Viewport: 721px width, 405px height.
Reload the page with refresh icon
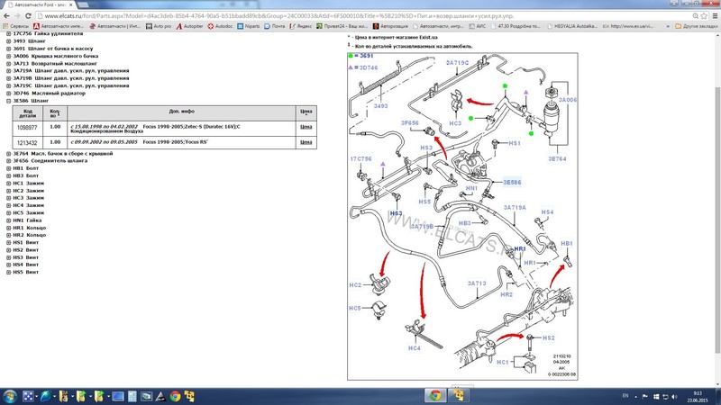28,15
